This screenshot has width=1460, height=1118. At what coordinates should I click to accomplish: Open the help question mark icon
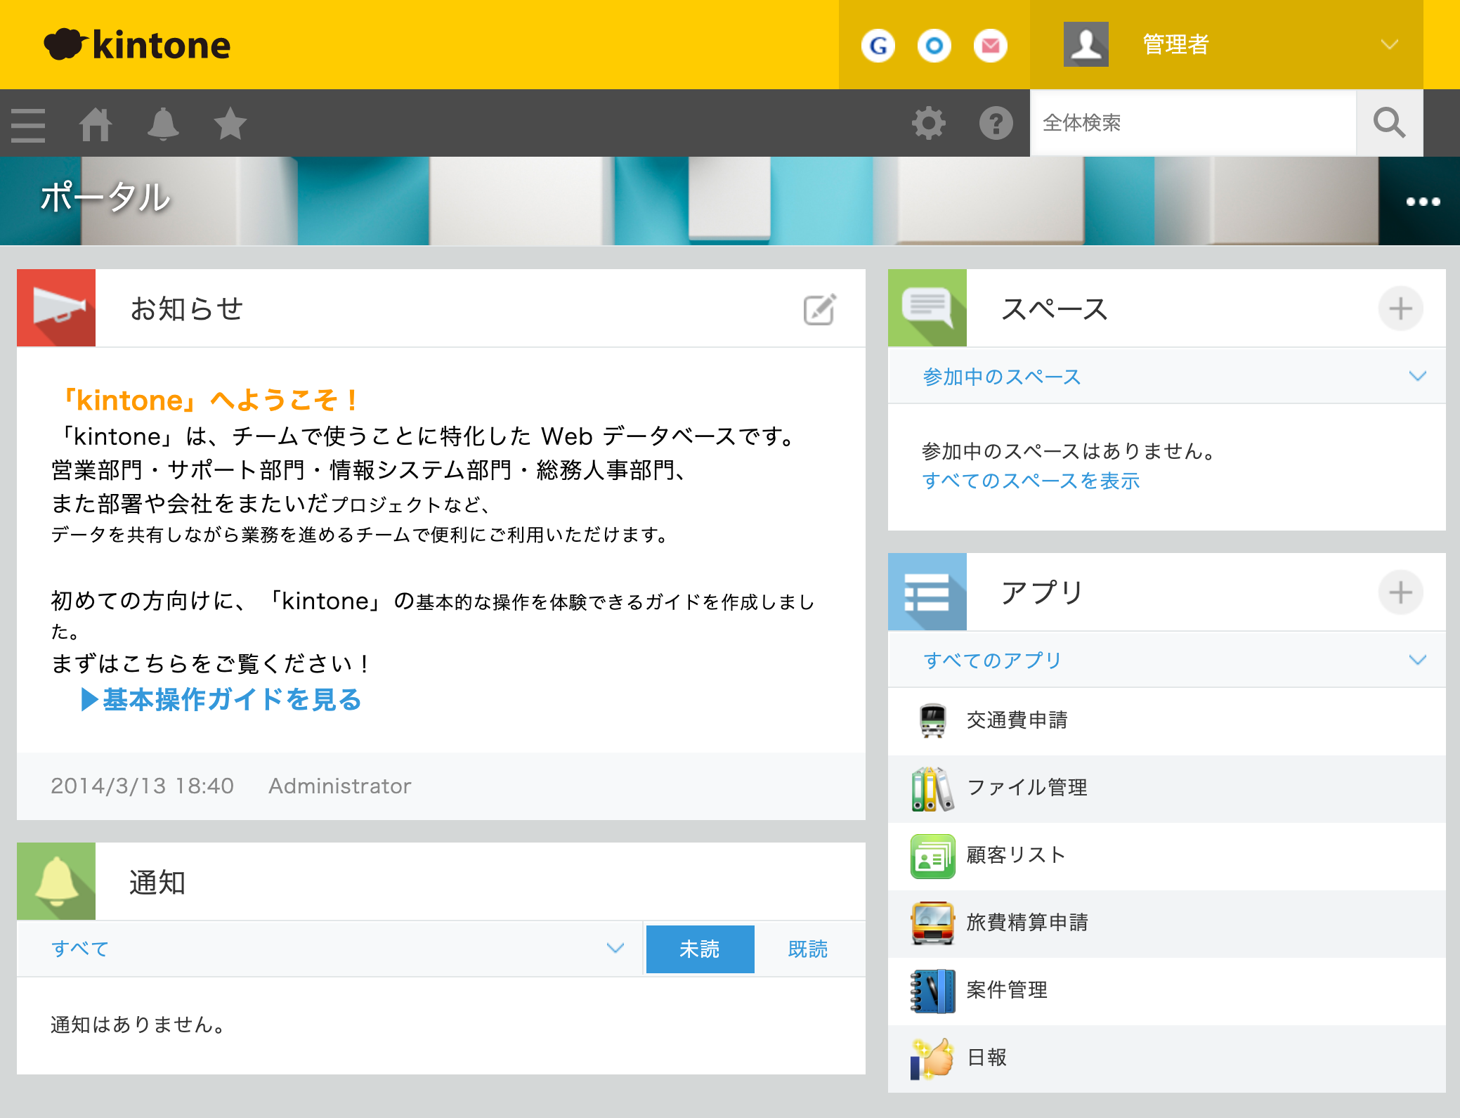(x=996, y=123)
